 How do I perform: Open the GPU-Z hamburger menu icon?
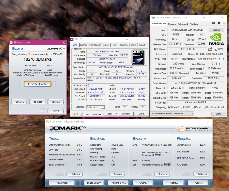[x=224, y=23]
